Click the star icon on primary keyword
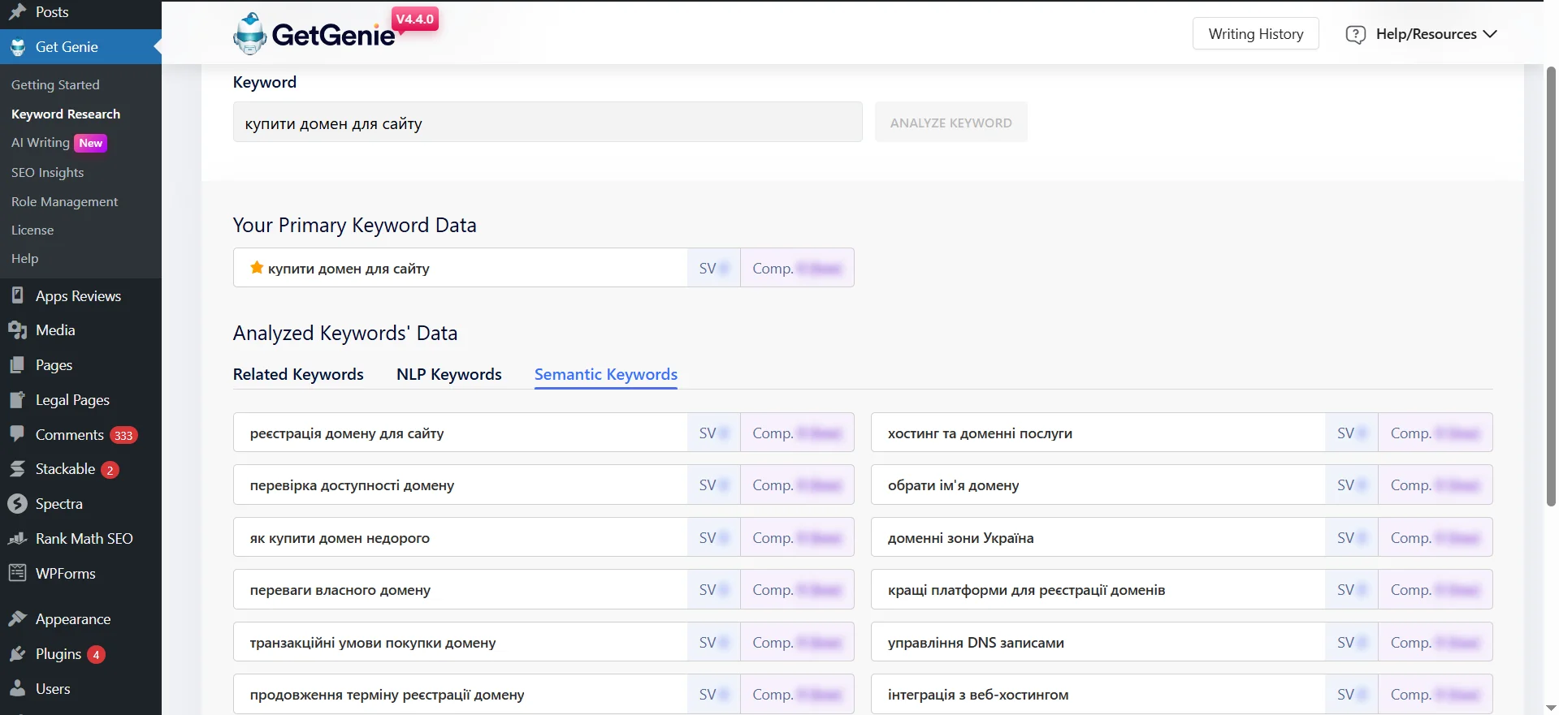Image resolution: width=1559 pixels, height=715 pixels. [x=257, y=268]
